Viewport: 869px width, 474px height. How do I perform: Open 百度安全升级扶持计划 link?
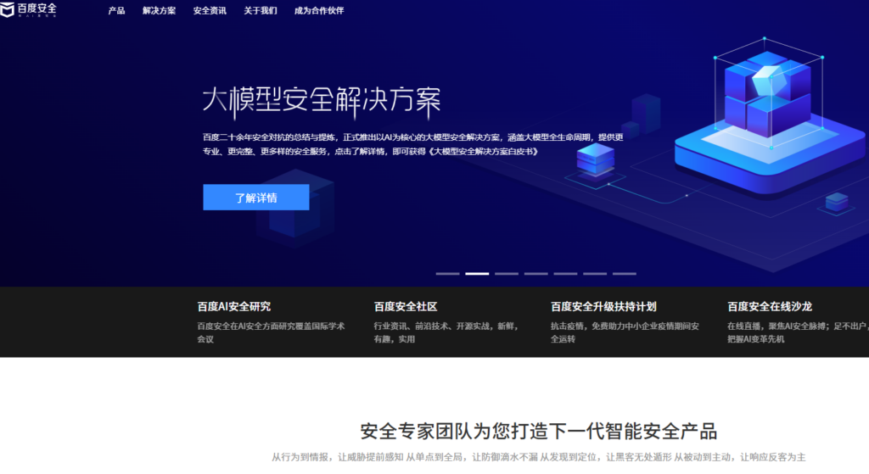pyautogui.click(x=603, y=307)
